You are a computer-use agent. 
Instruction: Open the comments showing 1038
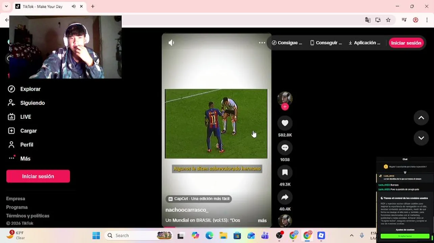(285, 148)
